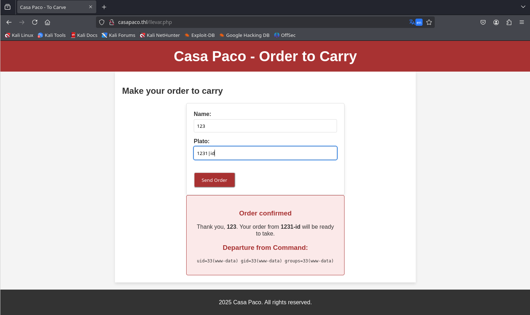530x315 pixels.
Task: Open the page translation icon
Action: (x=415, y=22)
